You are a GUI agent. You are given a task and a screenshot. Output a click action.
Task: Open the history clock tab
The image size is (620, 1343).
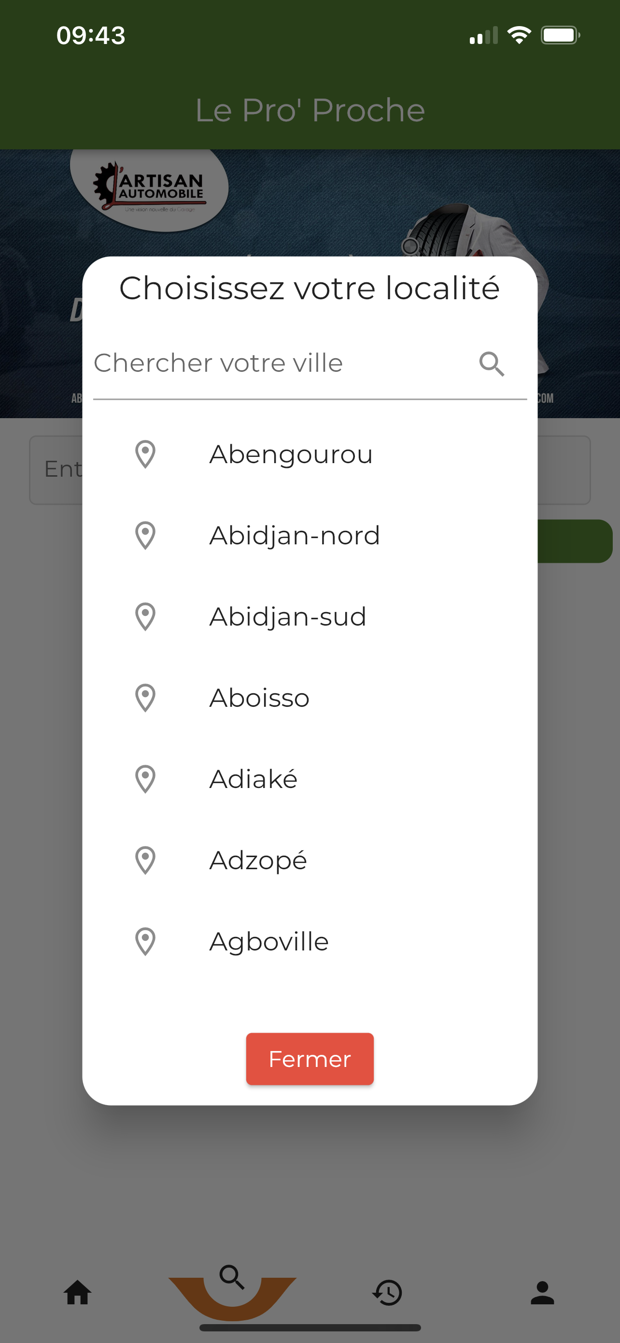pyautogui.click(x=387, y=1293)
